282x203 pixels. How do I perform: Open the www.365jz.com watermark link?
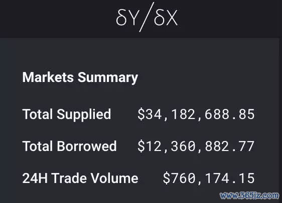(249, 195)
